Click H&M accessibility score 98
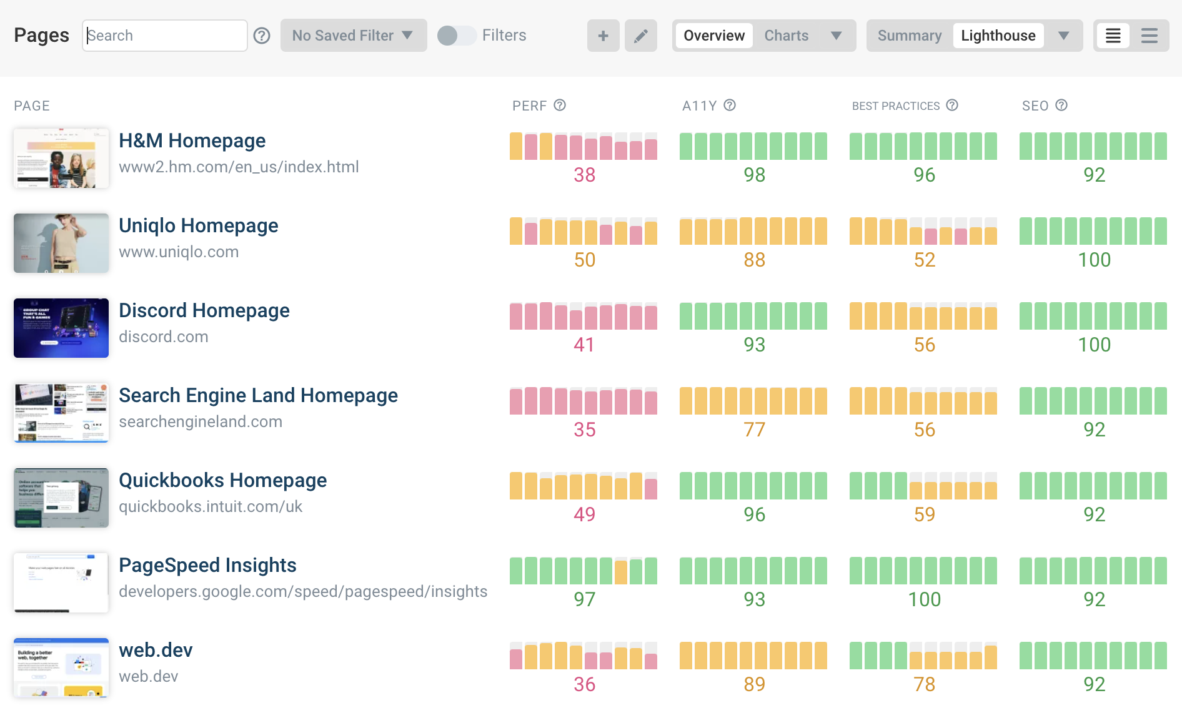This screenshot has height=713, width=1182. (755, 175)
